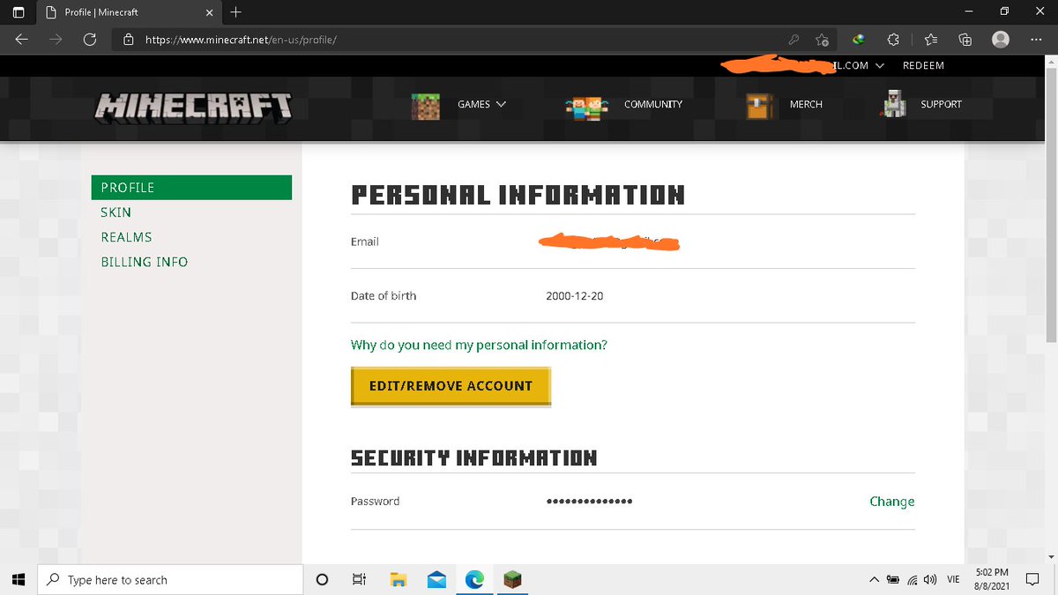Open the Extensions puzzle icon

(x=892, y=40)
